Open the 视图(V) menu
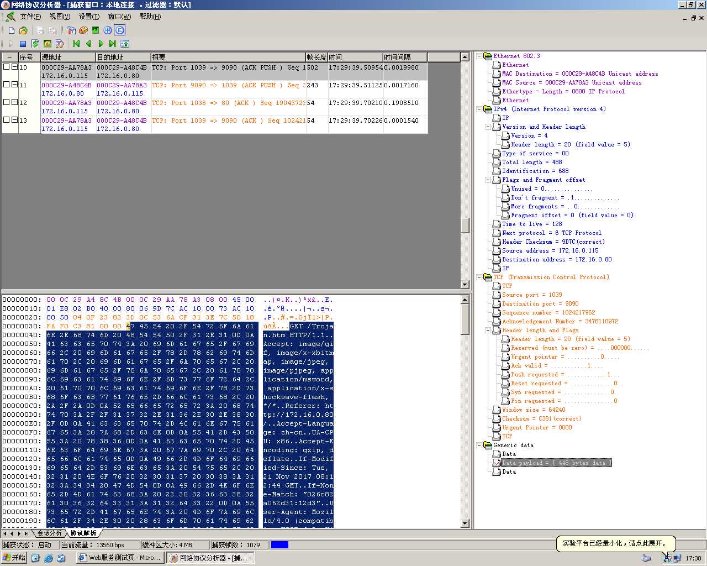Viewport: 707px width, 566px height. tap(60, 17)
